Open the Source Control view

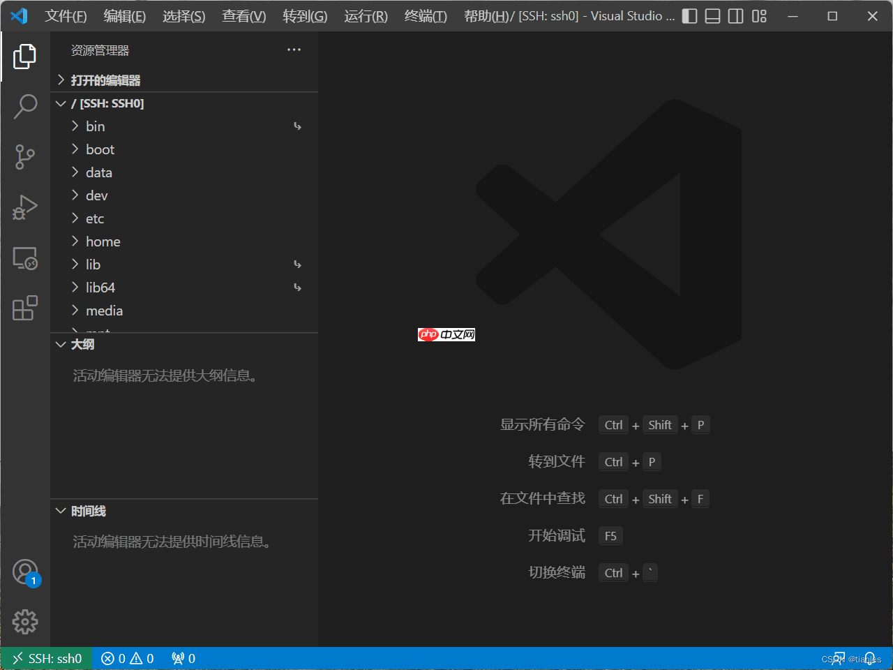tap(25, 157)
